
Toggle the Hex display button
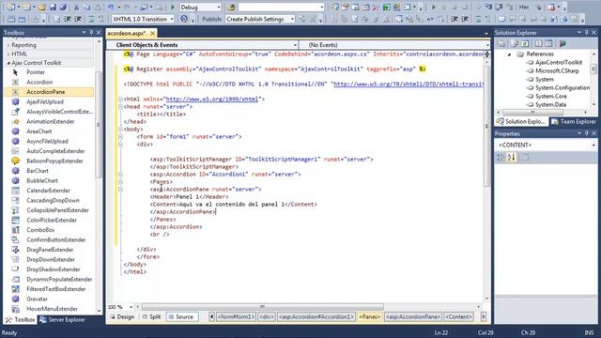click(524, 7)
